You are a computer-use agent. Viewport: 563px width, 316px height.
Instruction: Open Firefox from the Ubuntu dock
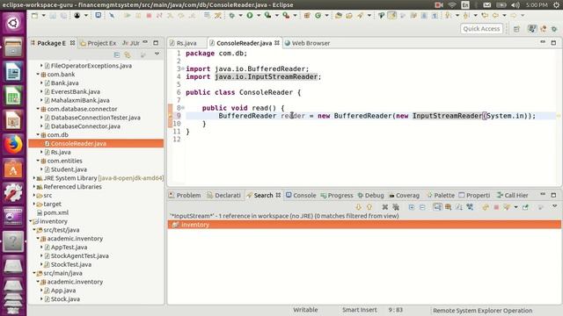pyautogui.click(x=13, y=145)
